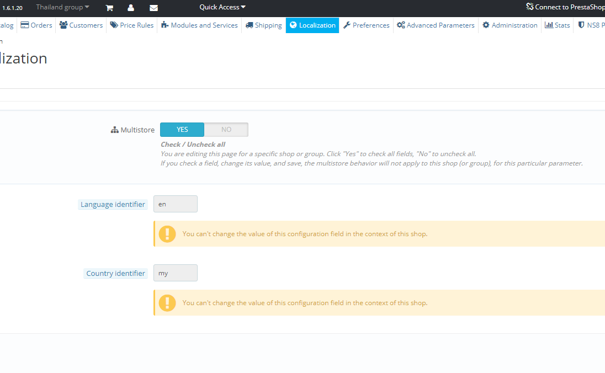Go to Modules and Services menu
This screenshot has height=373, width=605.
click(x=199, y=25)
